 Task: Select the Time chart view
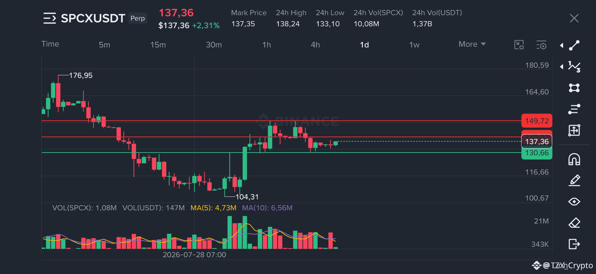pos(50,44)
